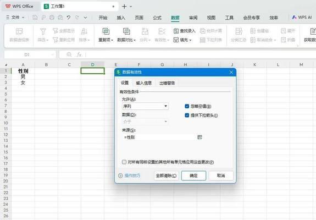Open the View (视图) ribbon tab
This screenshot has width=316, height=220.
click(211, 18)
